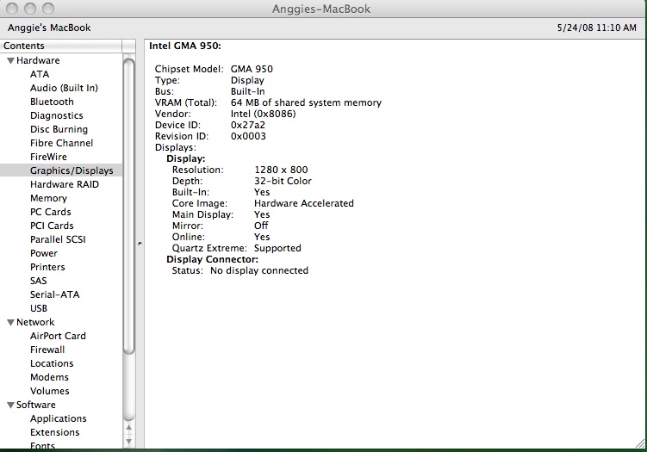Click the sidebar vertical scroll thumb
Viewport: 647px width, 452px height.
point(128,207)
